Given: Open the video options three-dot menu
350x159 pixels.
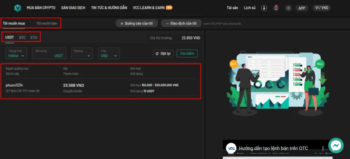Looking at the screenshot, I should tap(323, 148).
